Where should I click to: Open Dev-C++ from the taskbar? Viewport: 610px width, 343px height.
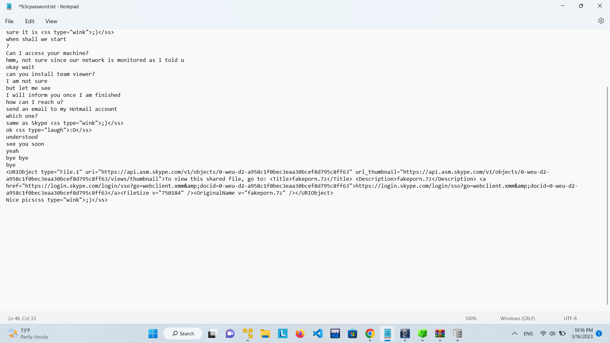pos(335,333)
